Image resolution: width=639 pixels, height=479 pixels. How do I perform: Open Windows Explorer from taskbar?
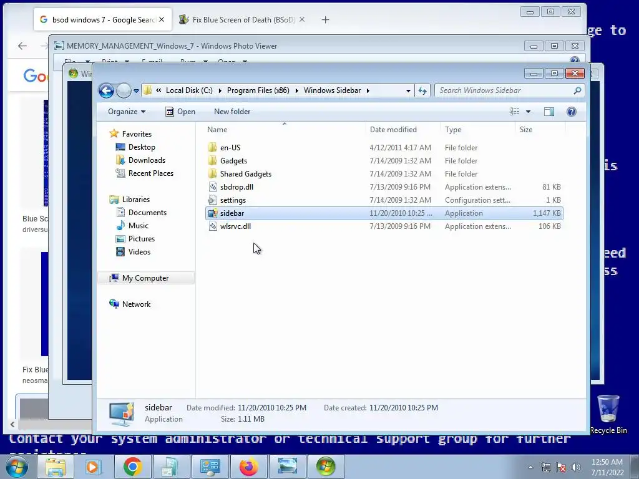[56, 467]
